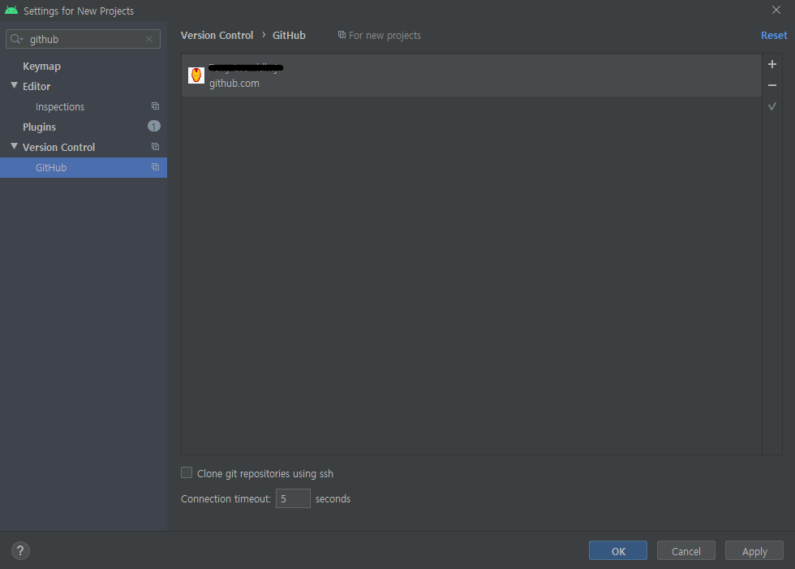Open the Keymap settings page

point(41,67)
